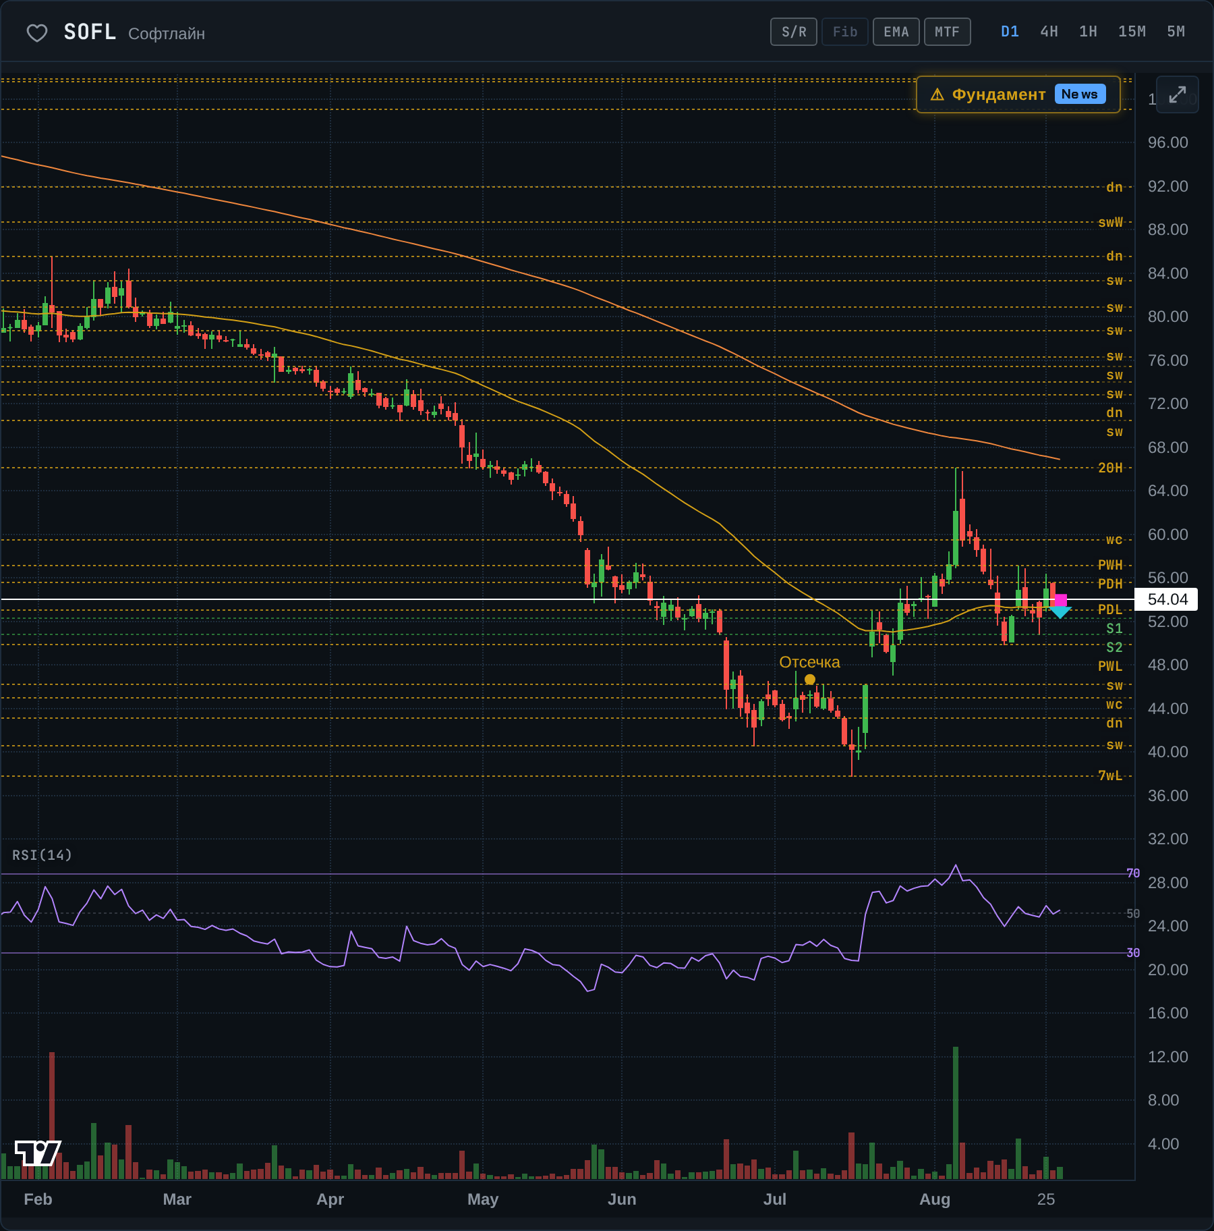Click the PDH level label
The image size is (1214, 1231).
click(1110, 584)
